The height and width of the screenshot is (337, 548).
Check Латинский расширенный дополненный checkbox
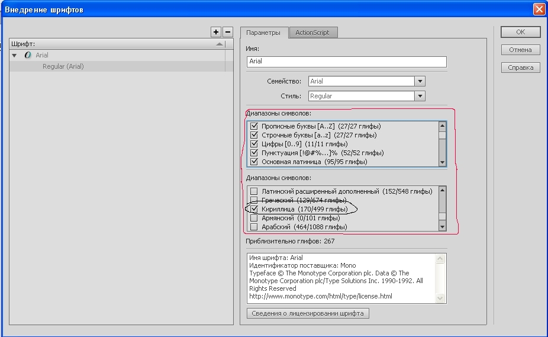(254, 191)
